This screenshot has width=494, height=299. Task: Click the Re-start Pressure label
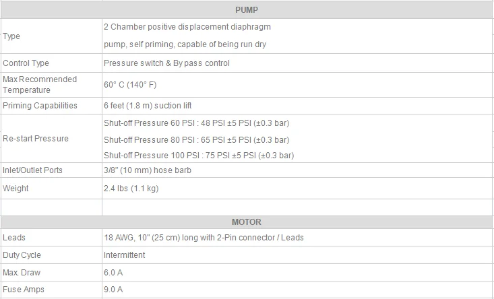36,139
